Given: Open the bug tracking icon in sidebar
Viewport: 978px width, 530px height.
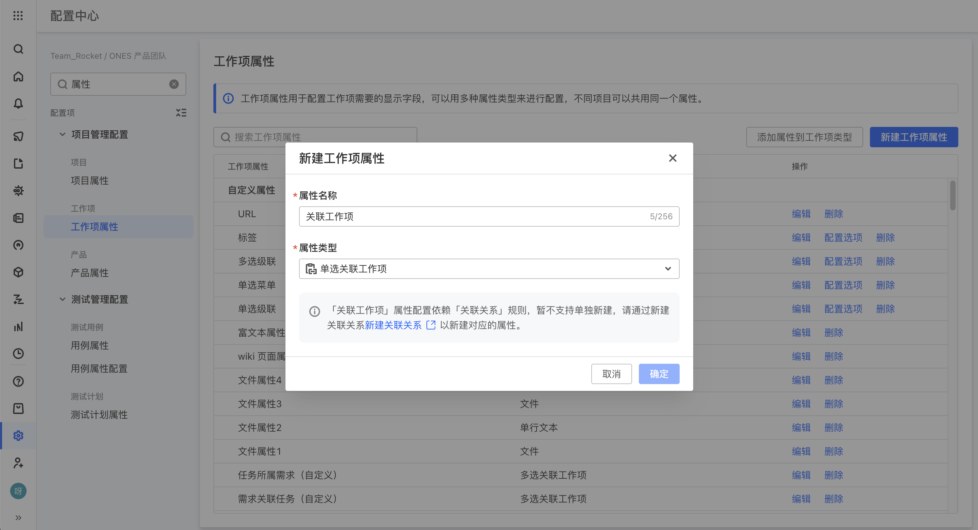Looking at the screenshot, I should tap(18, 191).
